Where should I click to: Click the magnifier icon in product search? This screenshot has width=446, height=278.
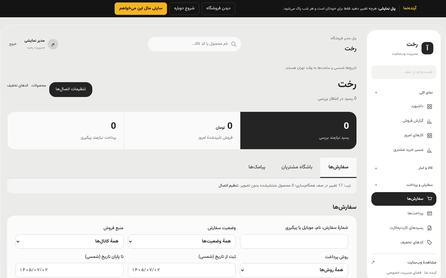click(234, 44)
